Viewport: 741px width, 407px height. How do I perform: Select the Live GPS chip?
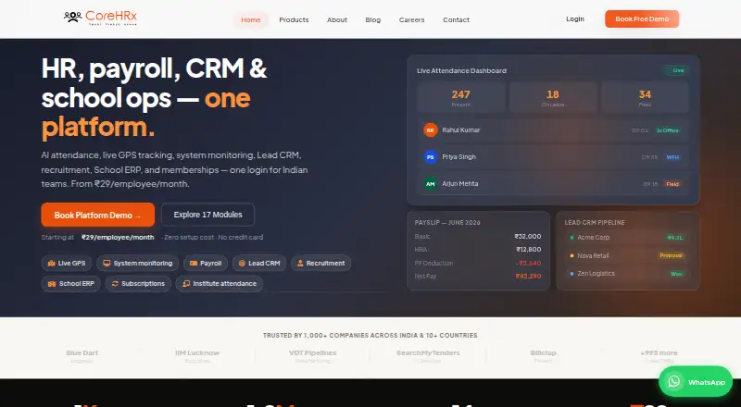(x=66, y=263)
